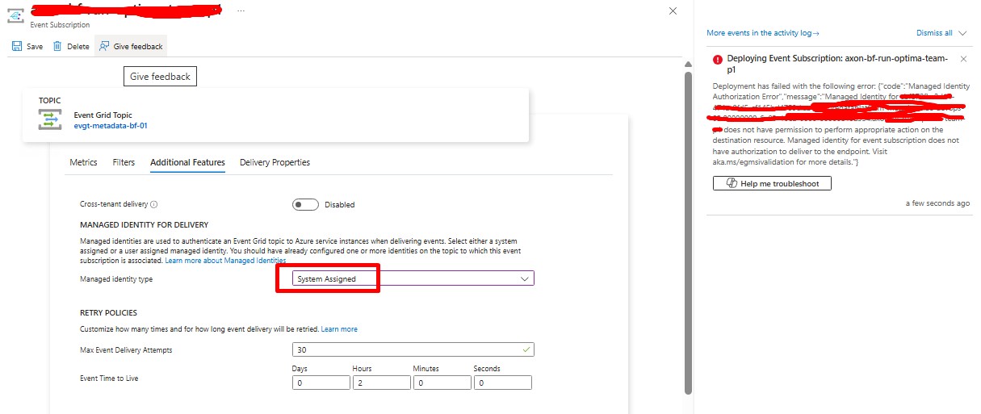981x414 pixels.
Task: Open the ellipsis more options menu
Action: point(242,10)
